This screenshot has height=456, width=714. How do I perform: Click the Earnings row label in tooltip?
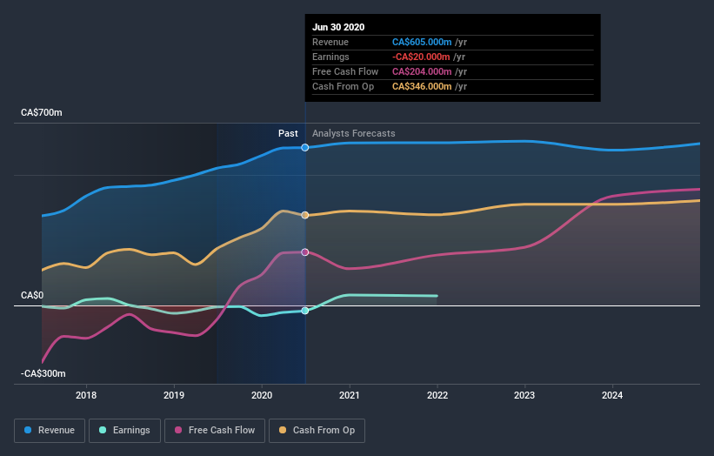(331, 57)
